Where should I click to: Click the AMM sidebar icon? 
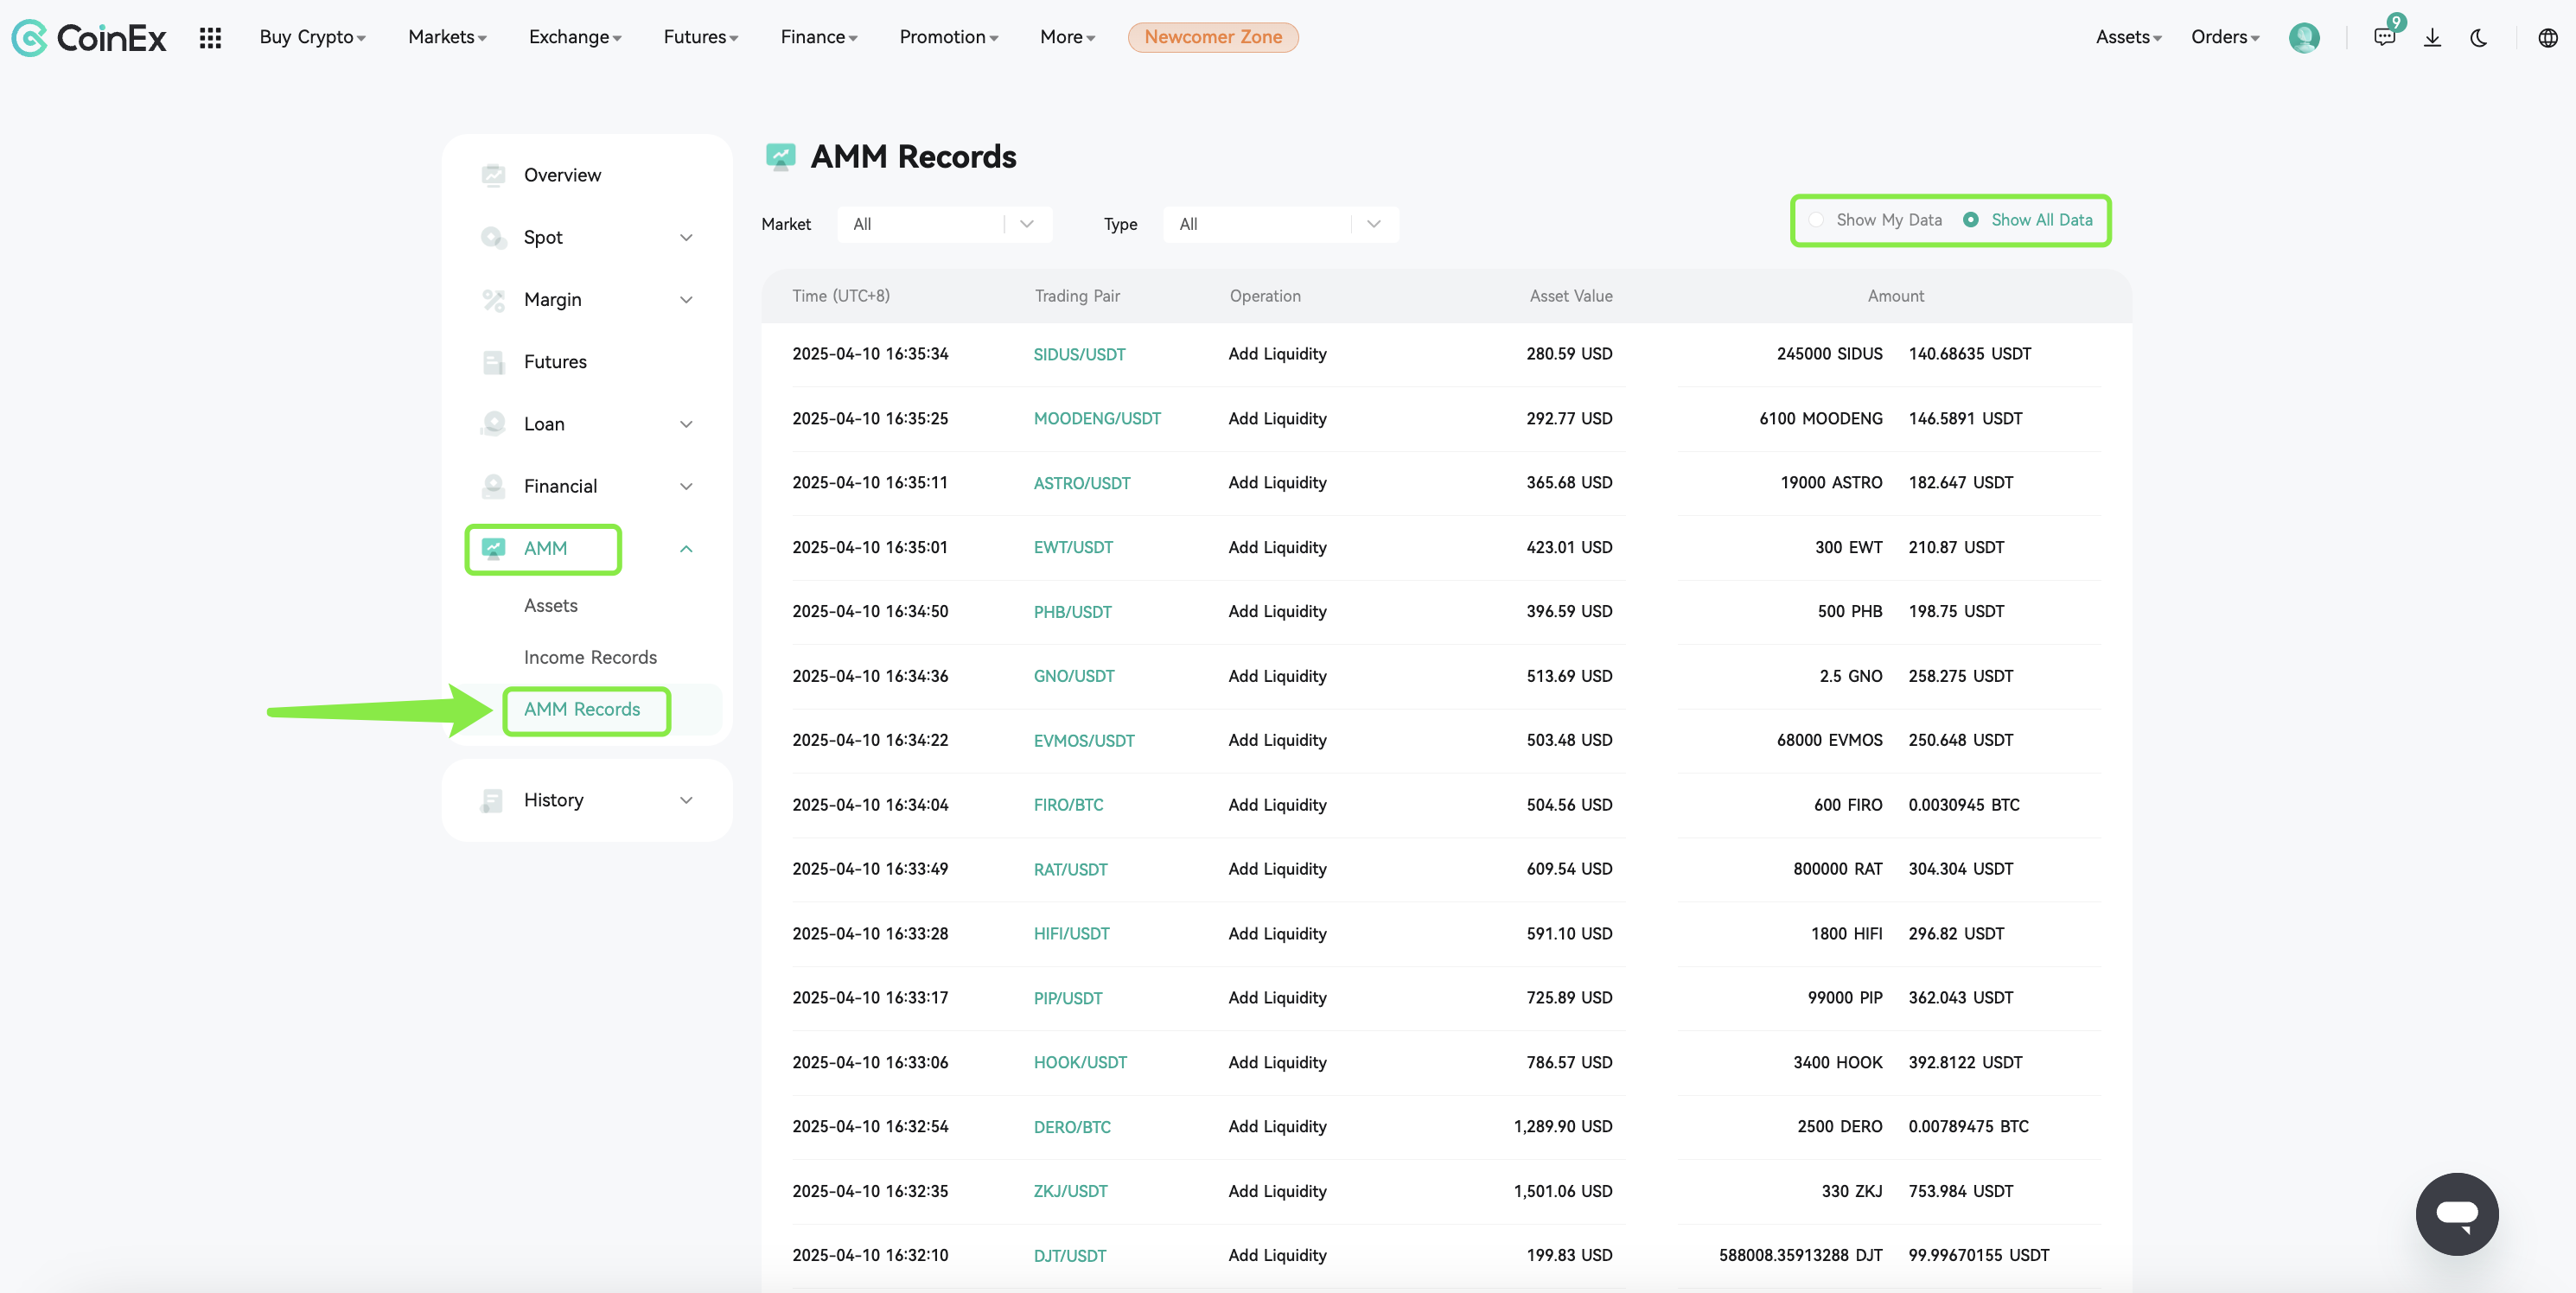tap(493, 548)
